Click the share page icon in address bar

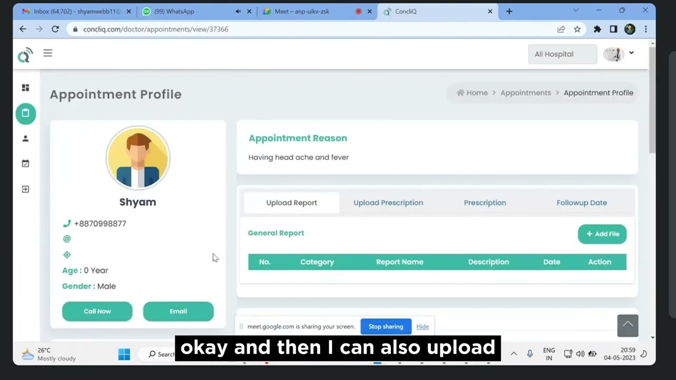(x=561, y=29)
